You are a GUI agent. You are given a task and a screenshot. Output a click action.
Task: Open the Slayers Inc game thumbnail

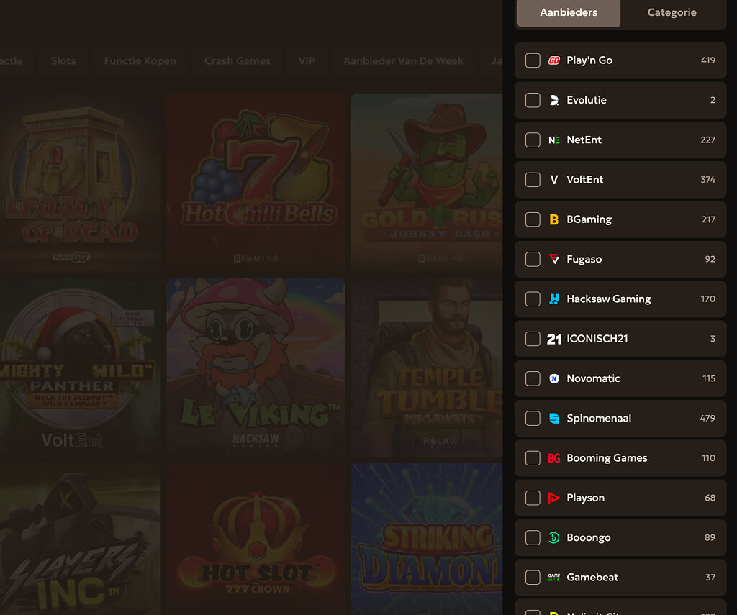click(x=80, y=539)
